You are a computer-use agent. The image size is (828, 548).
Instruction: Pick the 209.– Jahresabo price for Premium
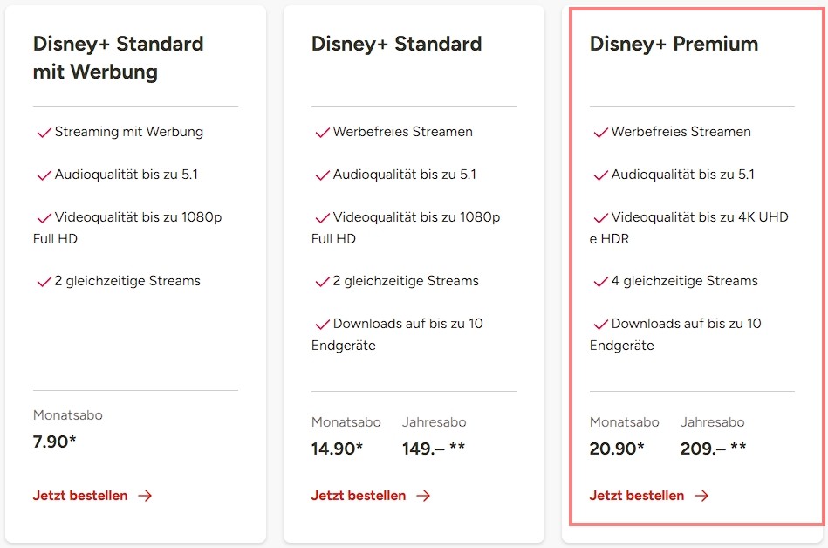[713, 449]
